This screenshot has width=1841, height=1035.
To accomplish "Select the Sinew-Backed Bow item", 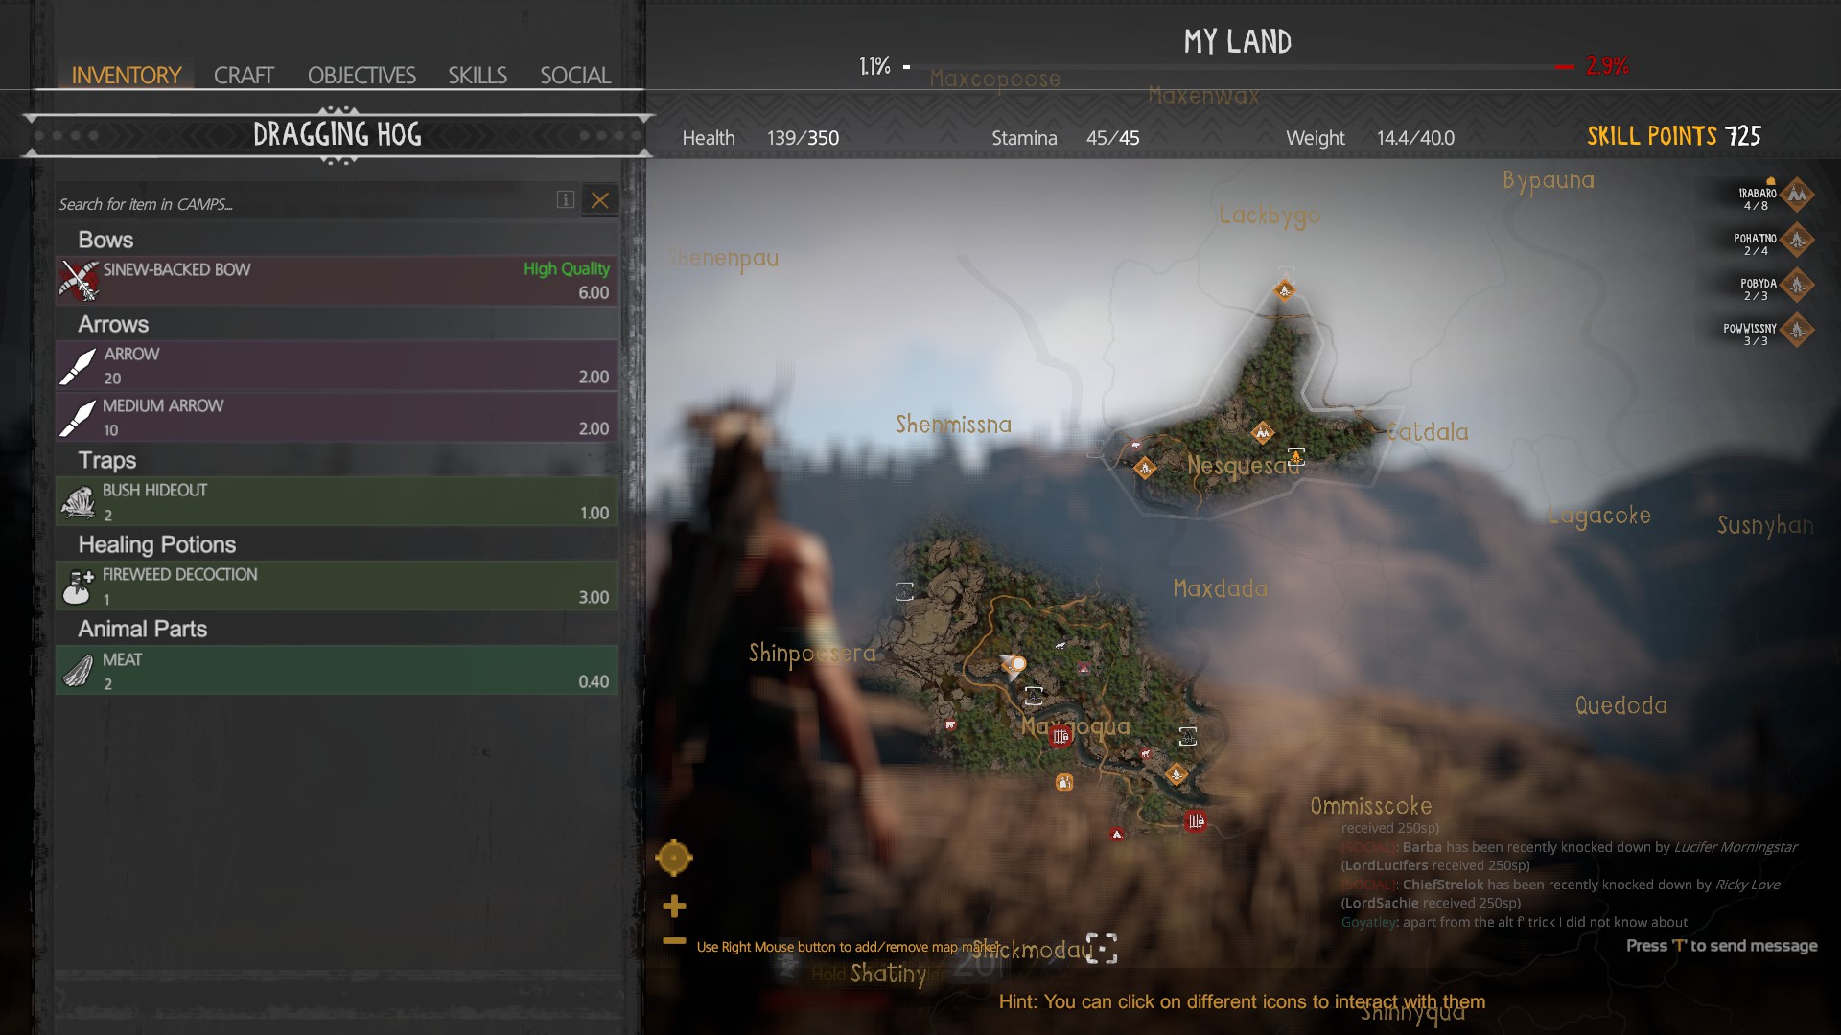I will (337, 281).
